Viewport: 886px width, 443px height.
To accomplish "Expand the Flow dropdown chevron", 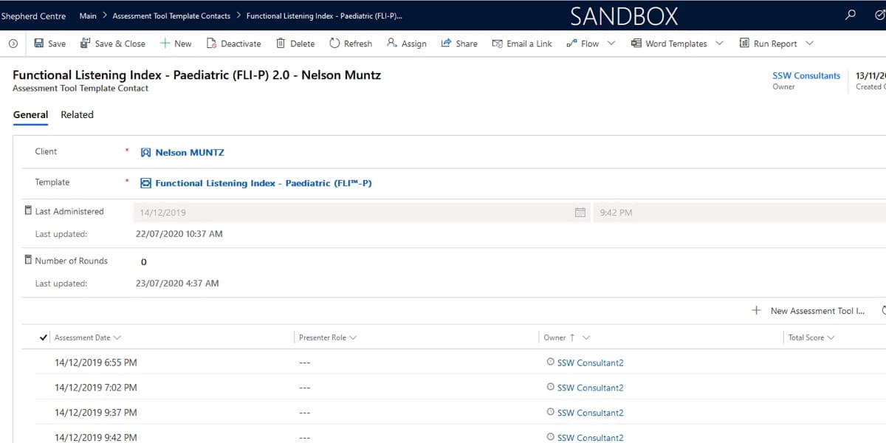I will click(611, 44).
